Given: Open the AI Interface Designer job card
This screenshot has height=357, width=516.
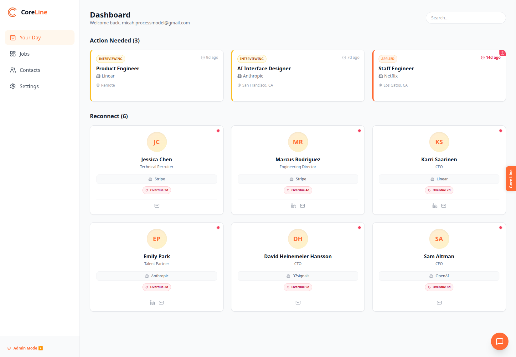Looking at the screenshot, I should click(x=298, y=75).
